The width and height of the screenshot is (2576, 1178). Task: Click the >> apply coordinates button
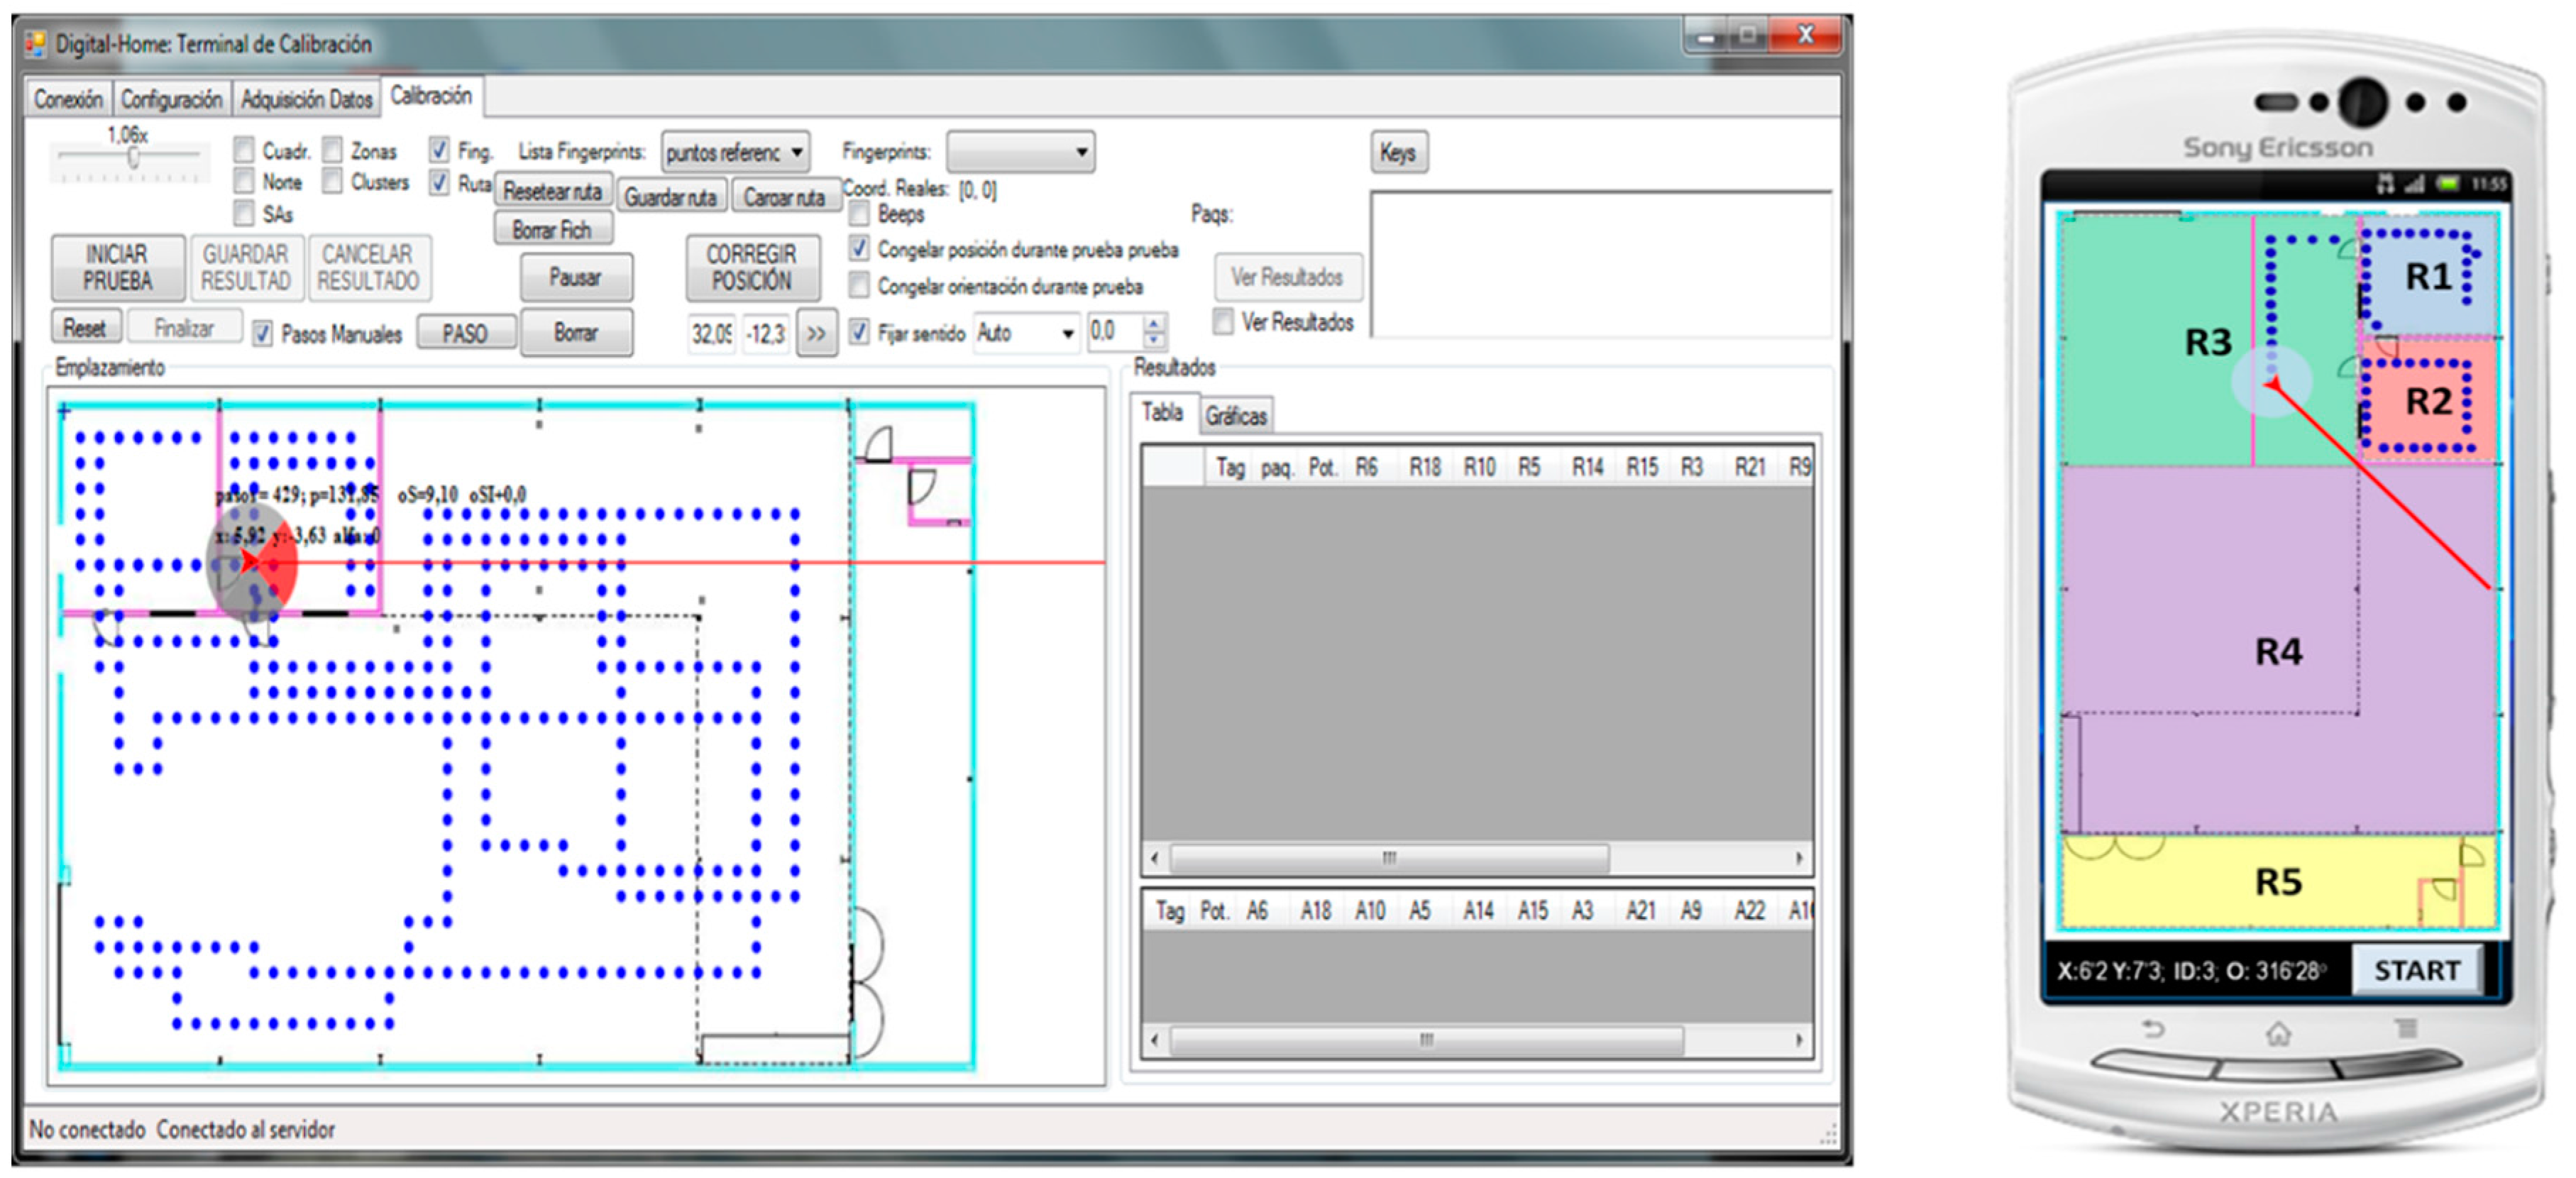coord(816,334)
